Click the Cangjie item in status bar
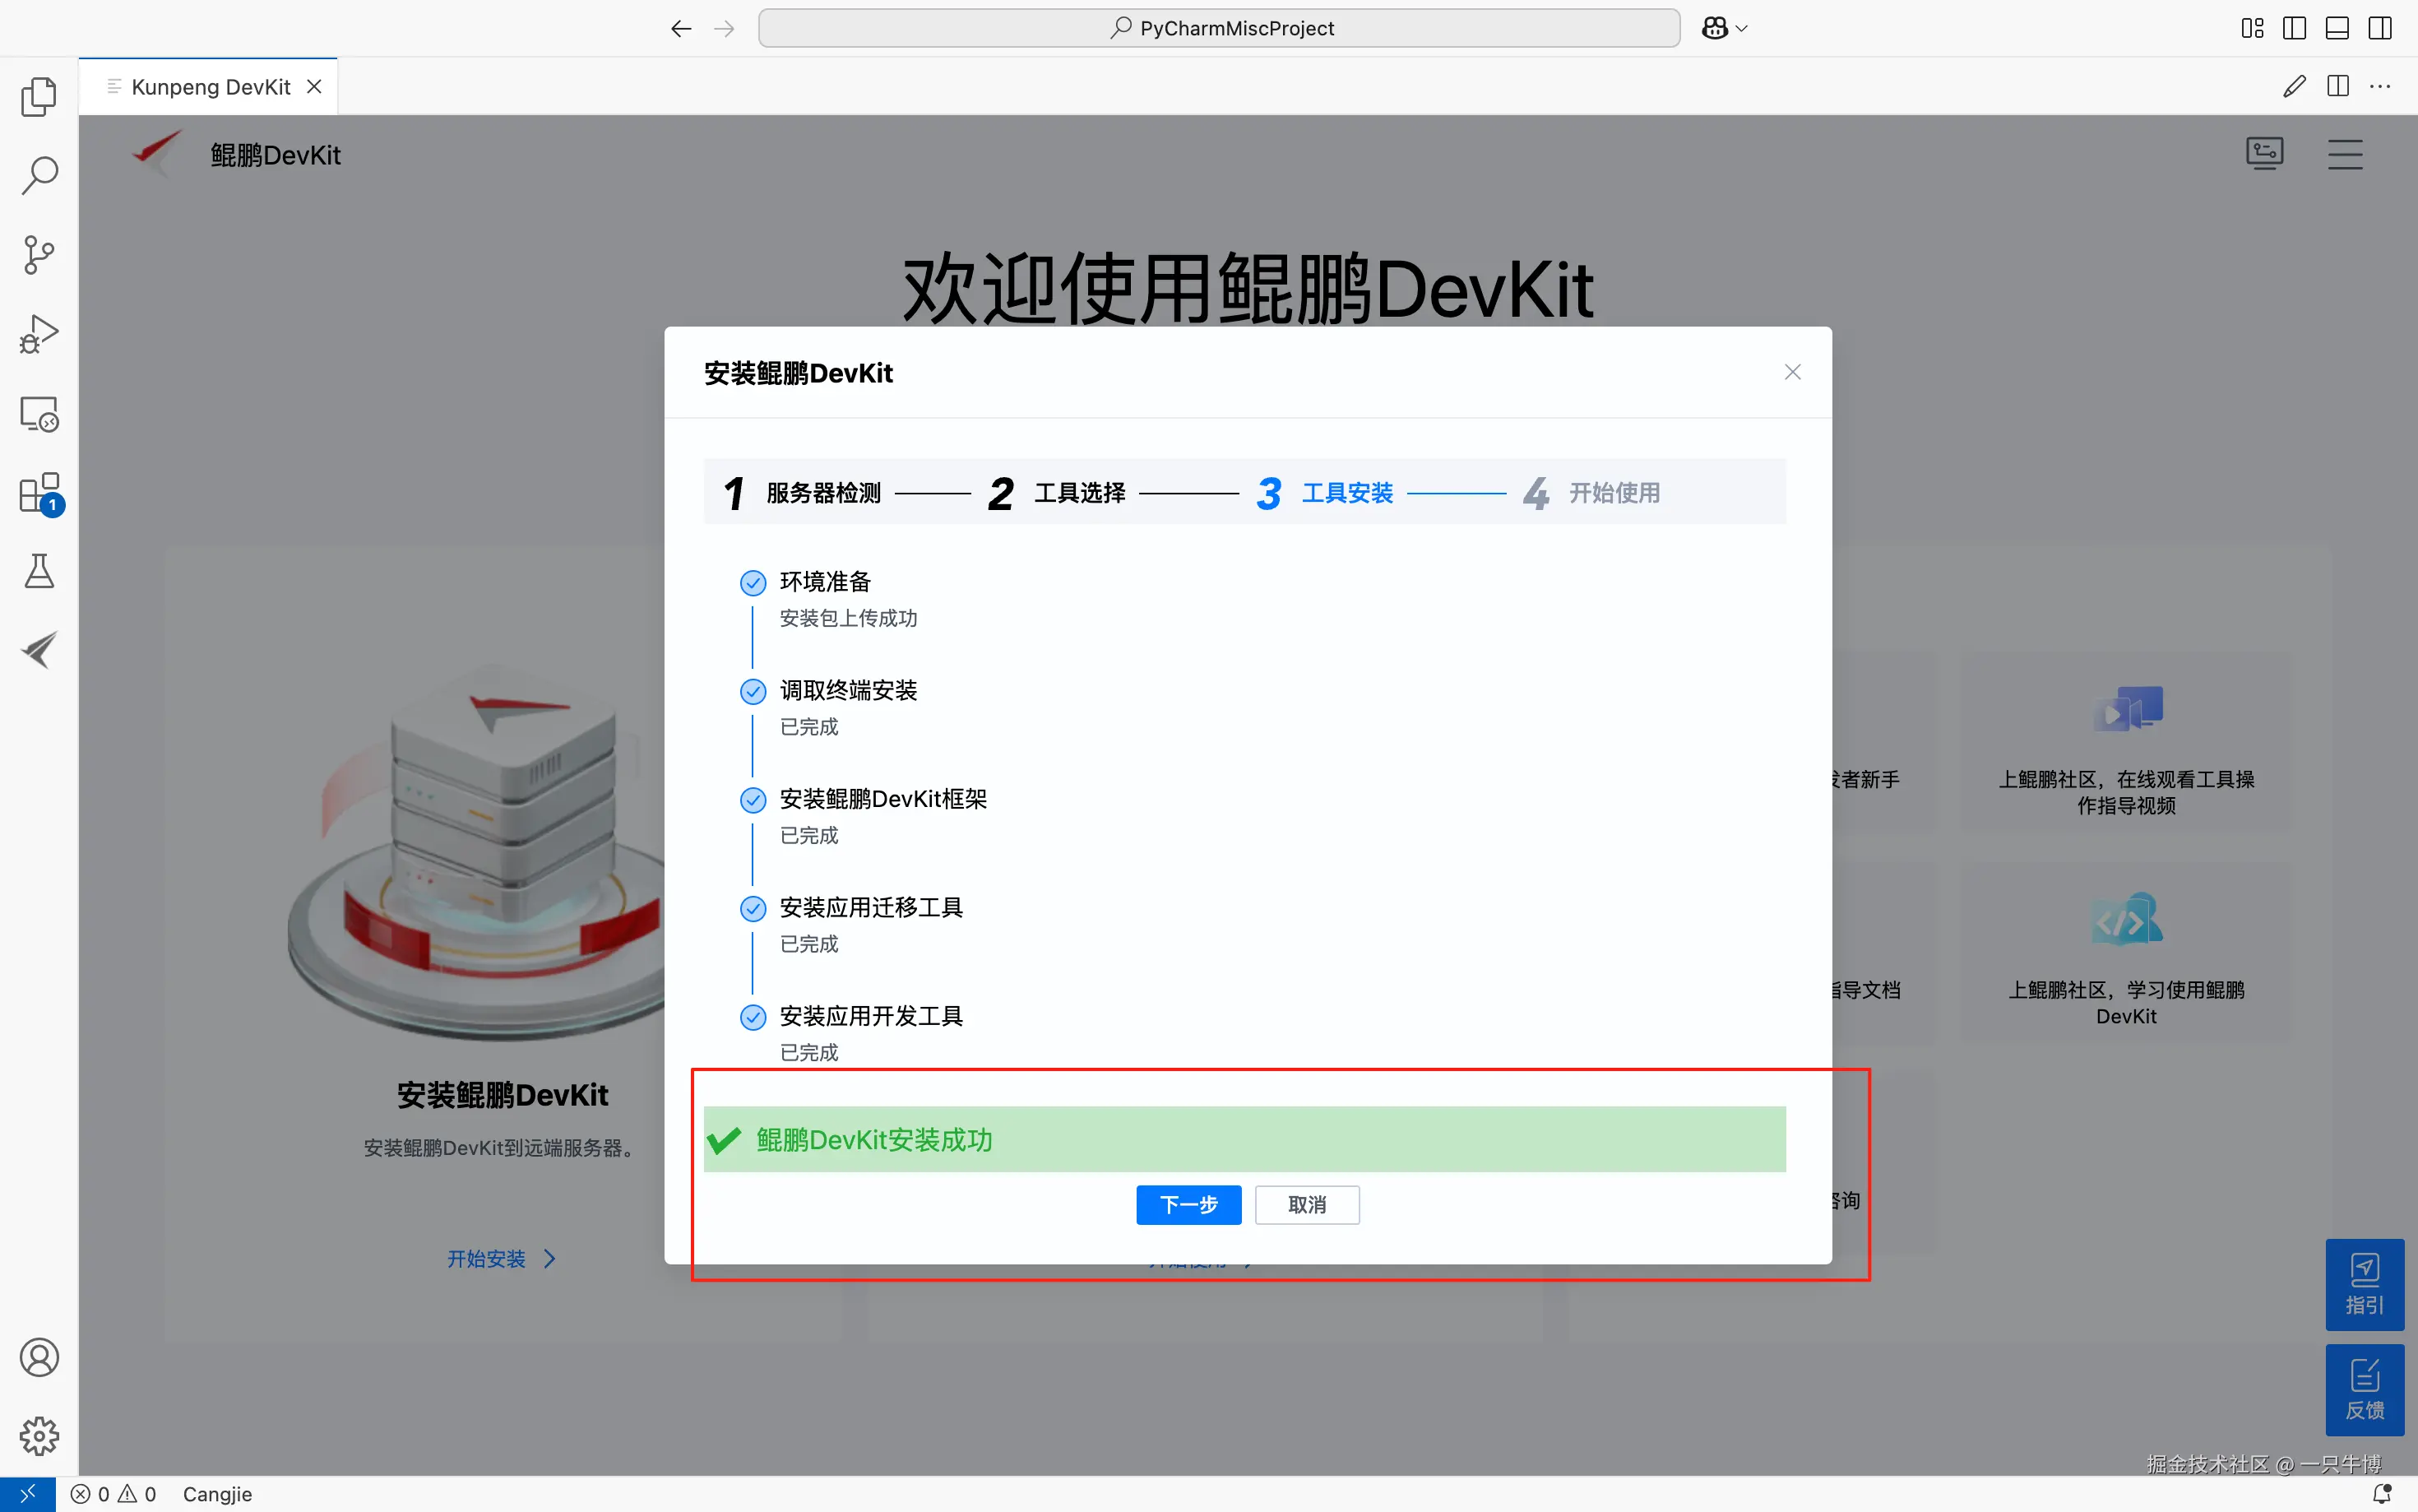The height and width of the screenshot is (1512, 2418). 217,1494
